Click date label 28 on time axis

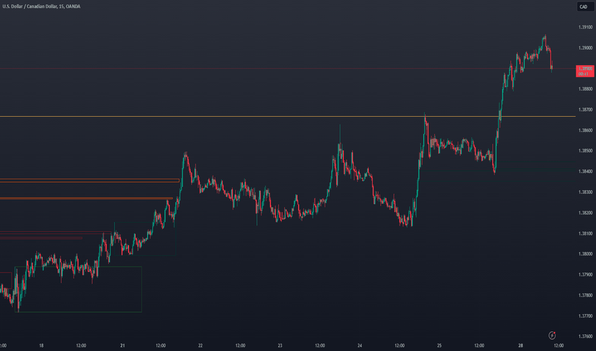click(x=521, y=346)
